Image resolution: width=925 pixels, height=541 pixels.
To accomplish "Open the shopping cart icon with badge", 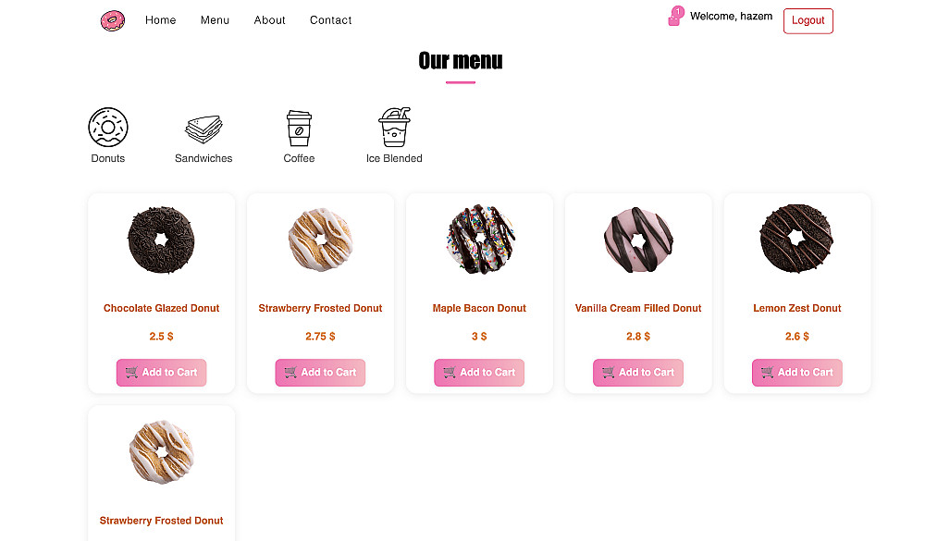I will [675, 17].
